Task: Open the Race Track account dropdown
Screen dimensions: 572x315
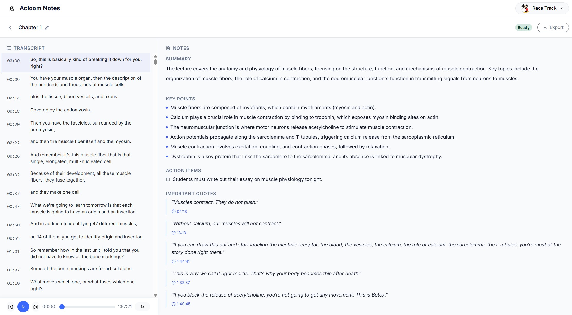Action: [542, 8]
